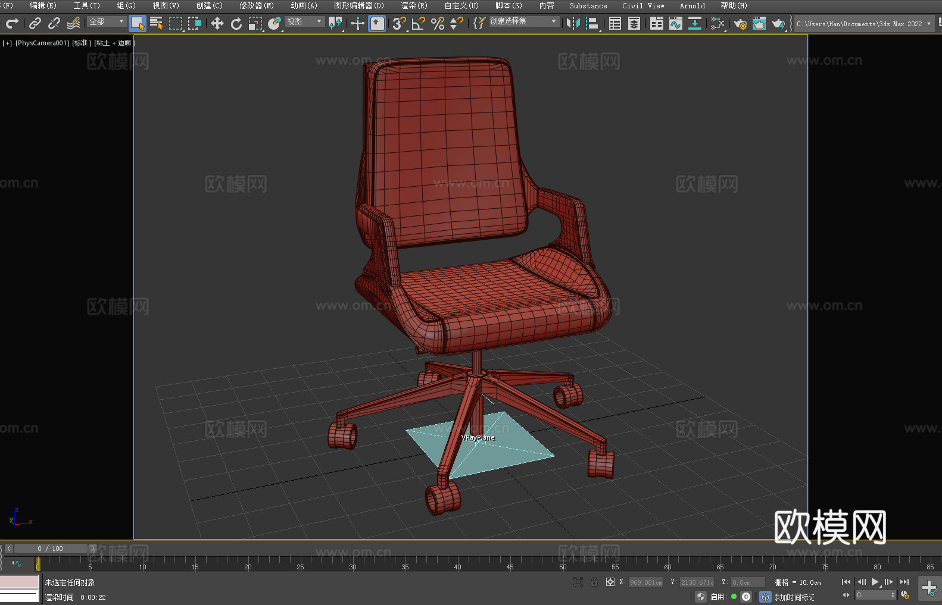Click the Play Animation button
942x605 pixels.
click(x=875, y=582)
